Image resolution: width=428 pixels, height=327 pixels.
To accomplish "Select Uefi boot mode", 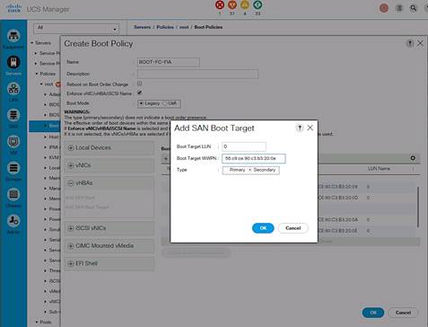I will 164,103.
